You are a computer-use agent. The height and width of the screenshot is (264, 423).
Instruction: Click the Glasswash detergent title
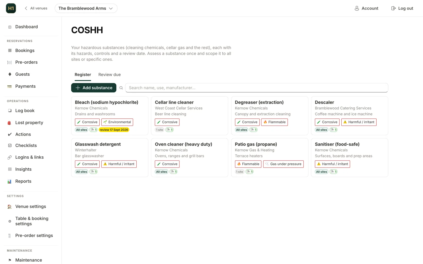click(98, 144)
